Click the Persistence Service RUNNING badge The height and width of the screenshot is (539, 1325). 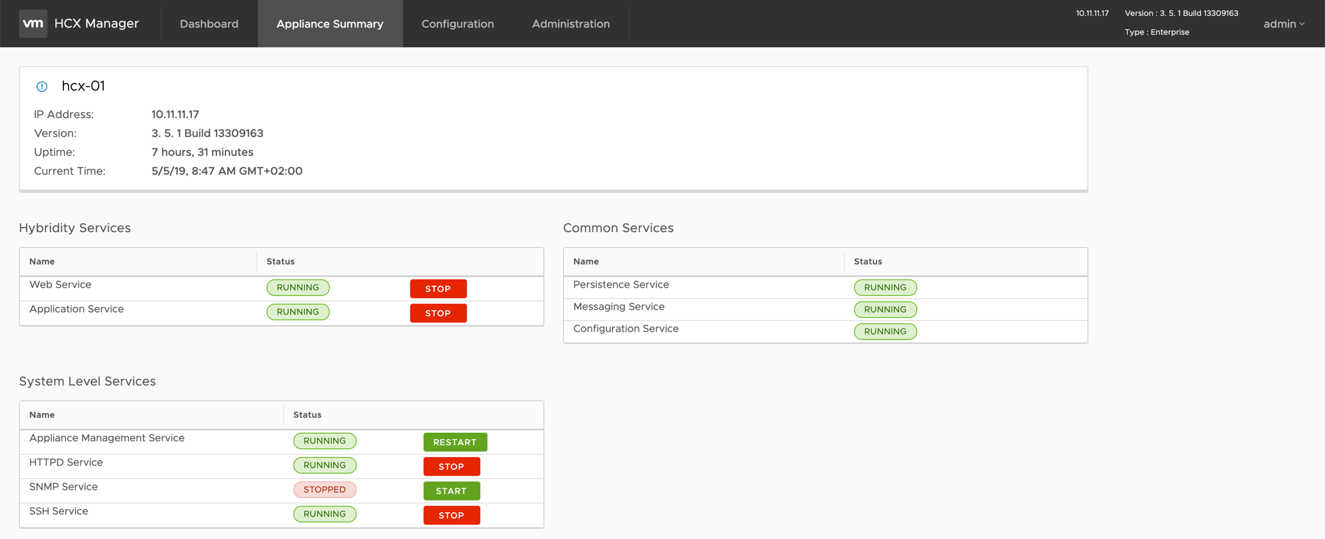click(885, 288)
